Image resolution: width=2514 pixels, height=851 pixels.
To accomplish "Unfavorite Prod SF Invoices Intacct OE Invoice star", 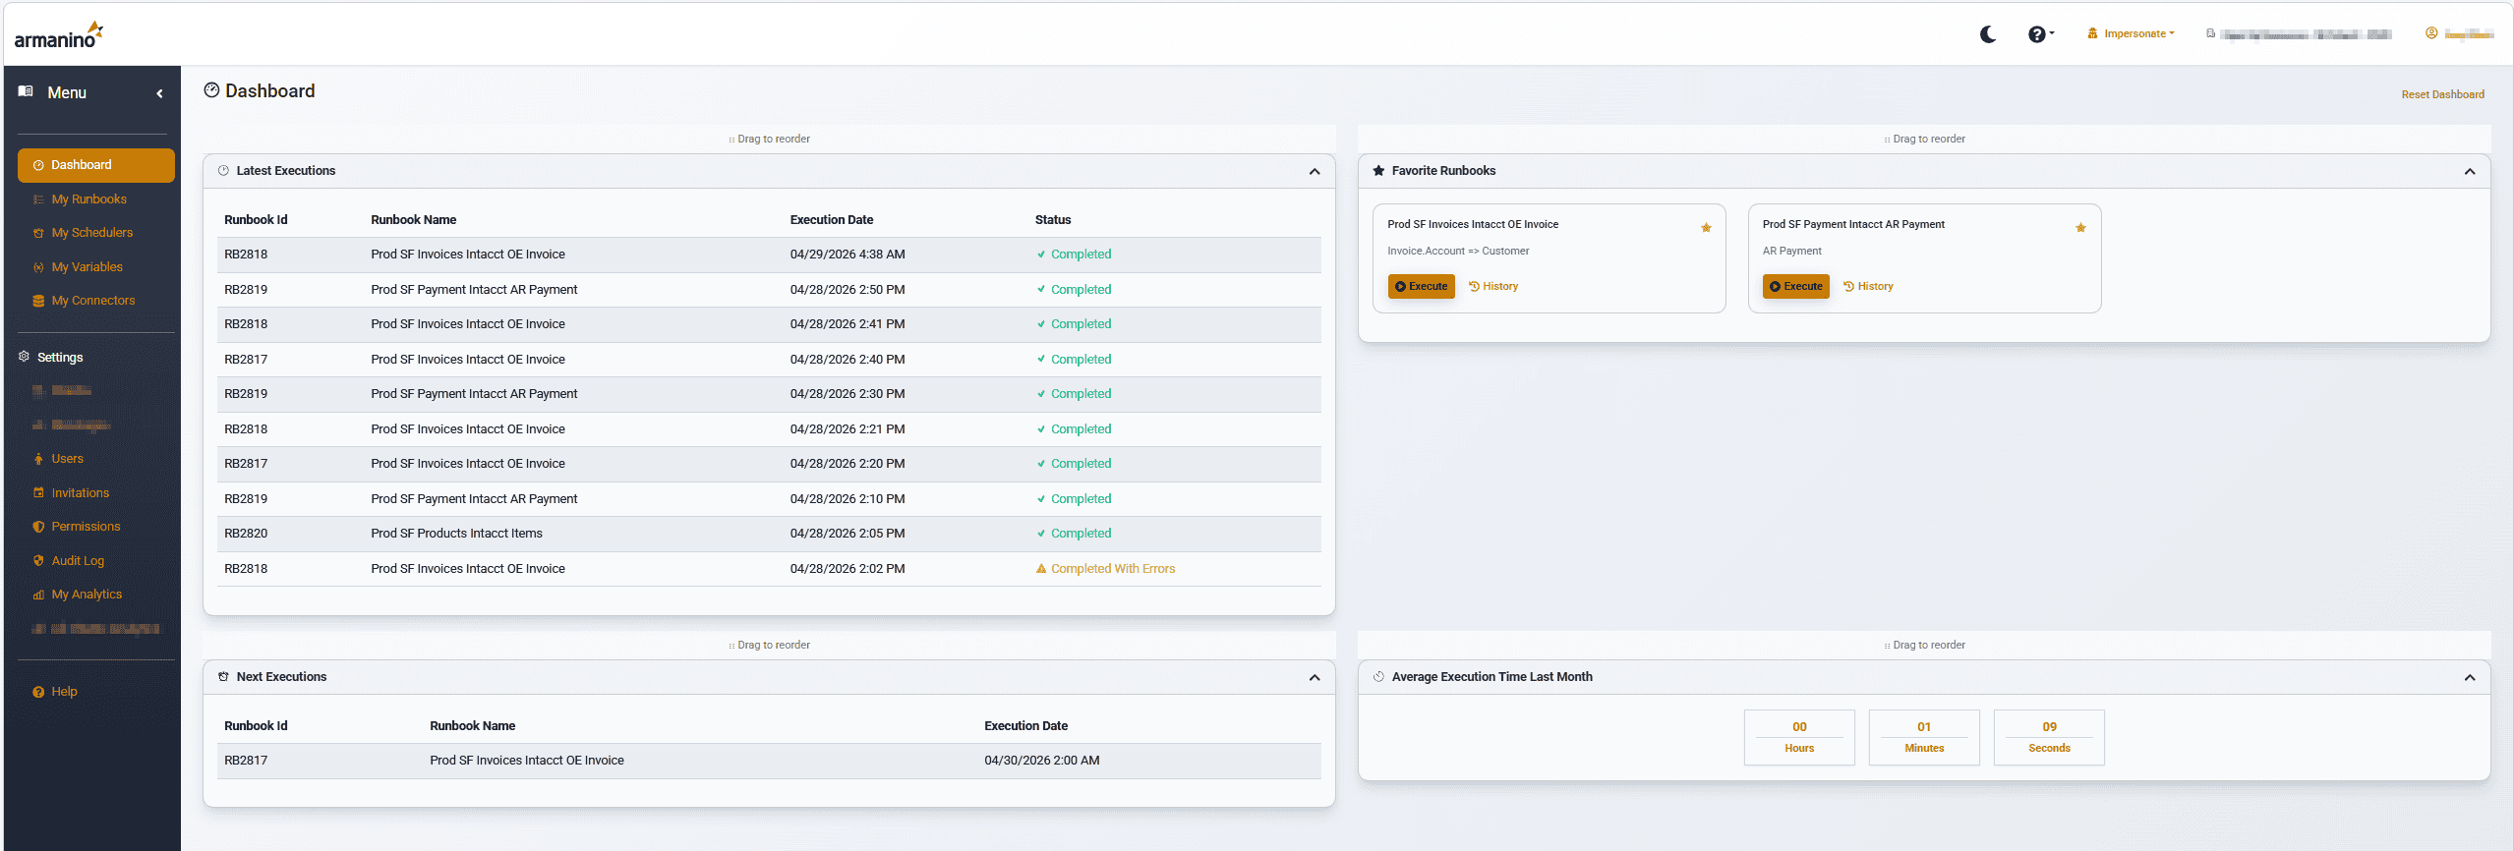I will (x=1706, y=228).
